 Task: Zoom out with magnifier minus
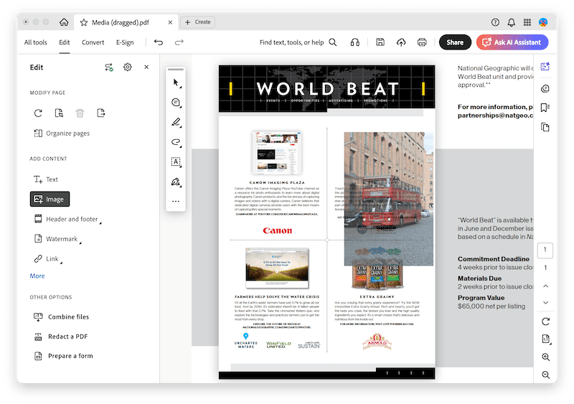(546, 375)
